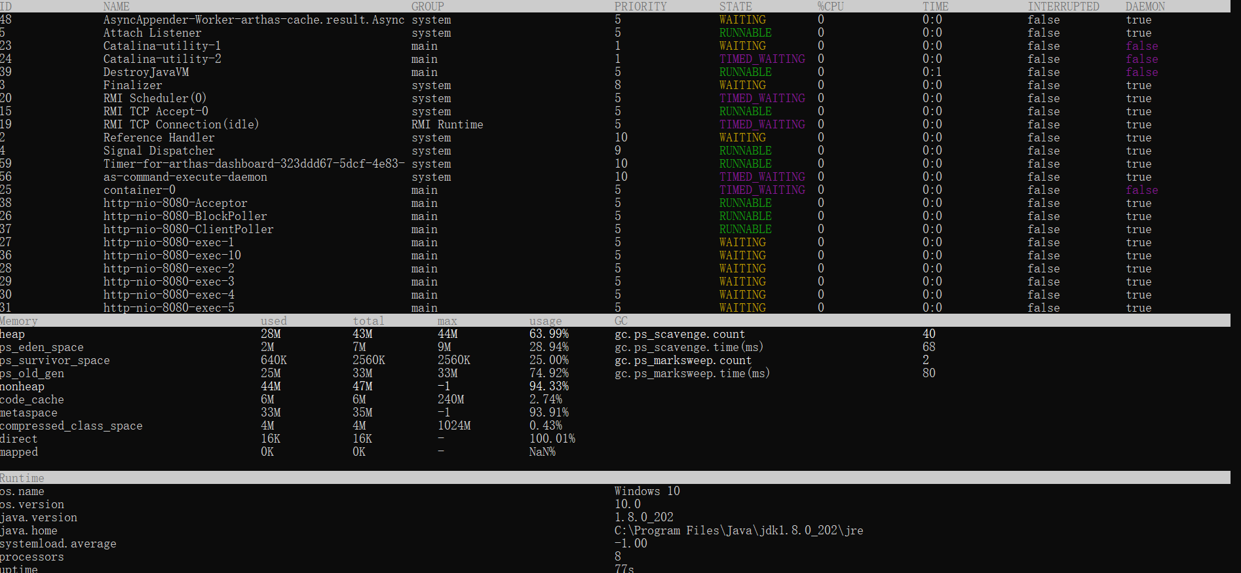Select the GROUP column header

[x=428, y=7]
